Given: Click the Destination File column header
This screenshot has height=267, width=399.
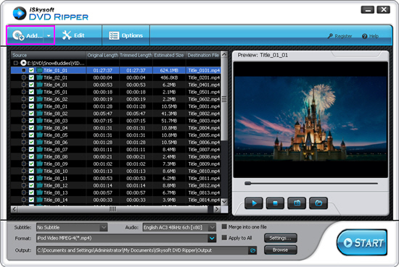Looking at the screenshot, I should click(x=203, y=55).
